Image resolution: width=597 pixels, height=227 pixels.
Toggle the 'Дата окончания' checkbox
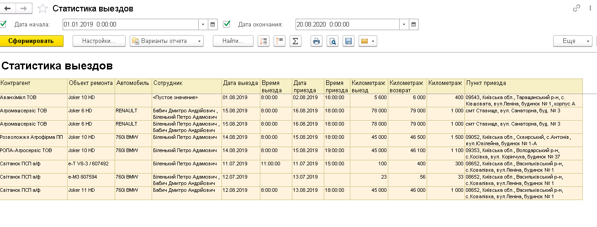pyautogui.click(x=227, y=24)
